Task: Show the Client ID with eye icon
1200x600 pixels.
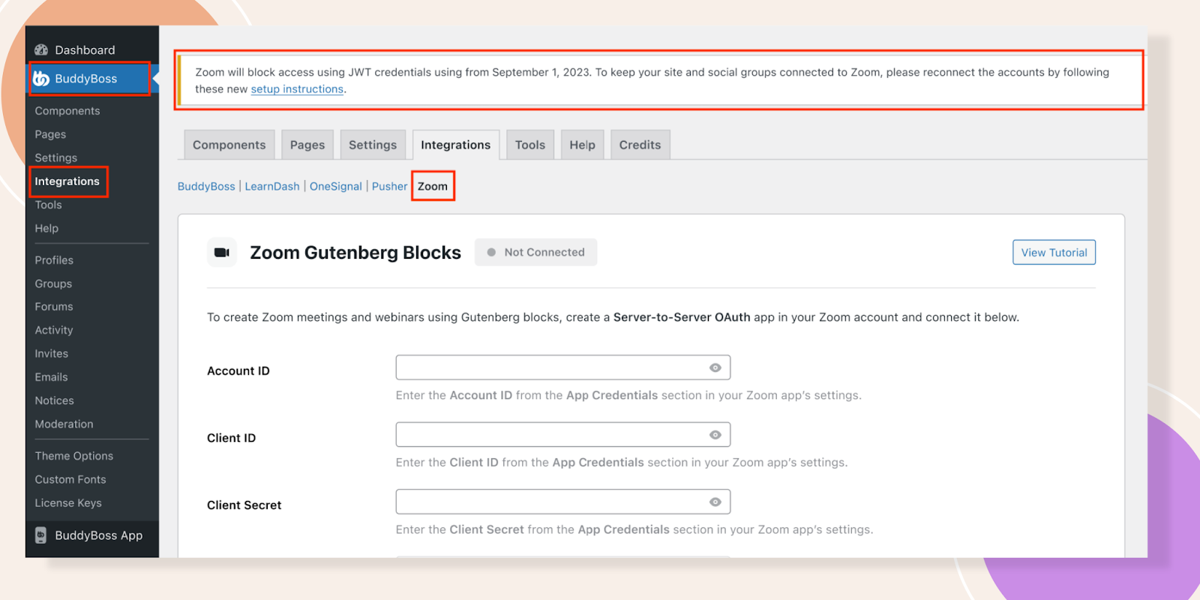Action: 715,435
